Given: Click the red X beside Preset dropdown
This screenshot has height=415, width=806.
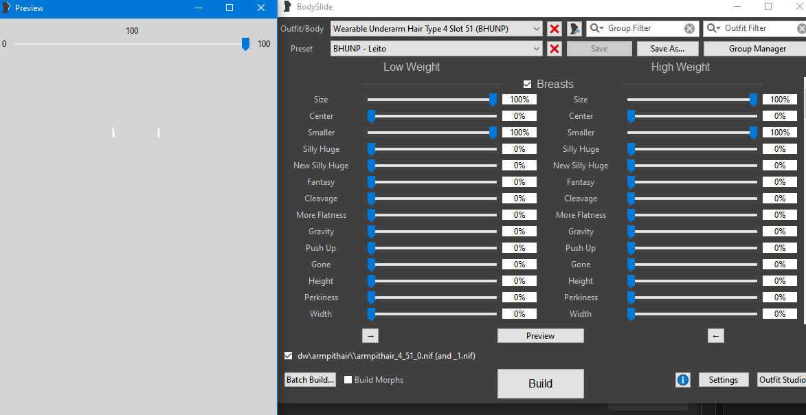Looking at the screenshot, I should (x=555, y=49).
